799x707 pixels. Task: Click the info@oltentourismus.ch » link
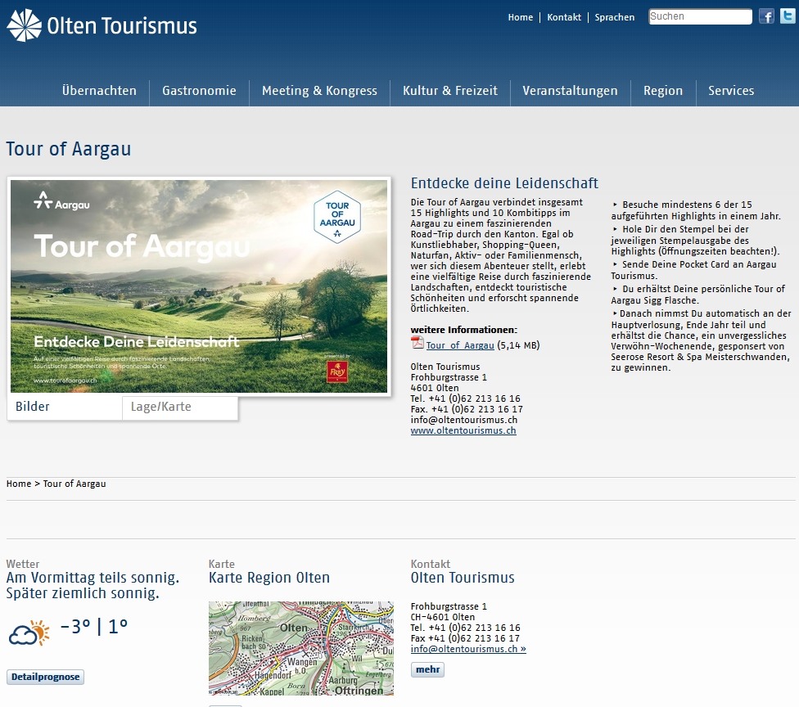[468, 649]
